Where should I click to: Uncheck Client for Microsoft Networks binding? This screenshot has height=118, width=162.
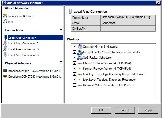(74, 47)
